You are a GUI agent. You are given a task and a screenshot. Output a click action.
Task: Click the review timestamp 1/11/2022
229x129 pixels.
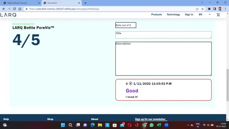152,84
